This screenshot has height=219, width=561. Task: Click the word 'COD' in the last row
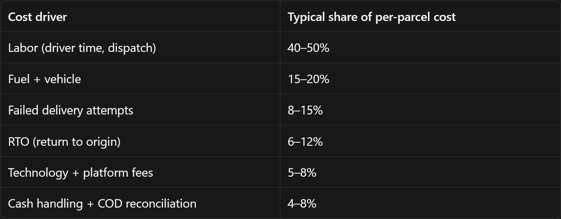click(x=110, y=203)
